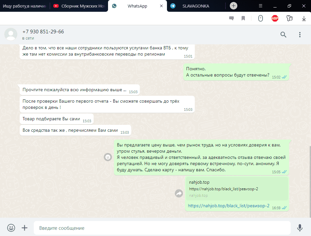The height and width of the screenshot is (236, 311).
Task: Focus the 'Введите сообщение' message field
Action: 162,228
